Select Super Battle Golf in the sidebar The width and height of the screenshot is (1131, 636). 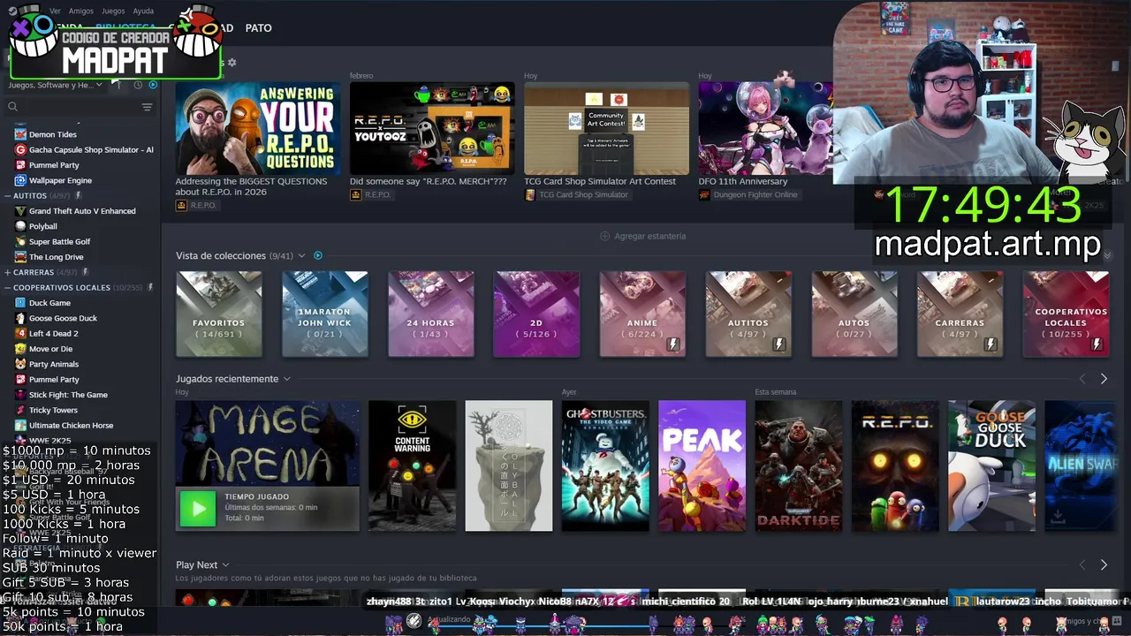pyautogui.click(x=59, y=241)
